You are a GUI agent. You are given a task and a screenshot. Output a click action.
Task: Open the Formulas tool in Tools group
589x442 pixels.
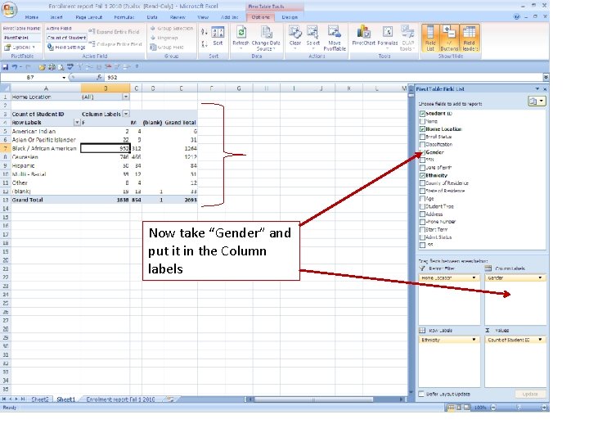click(x=387, y=36)
